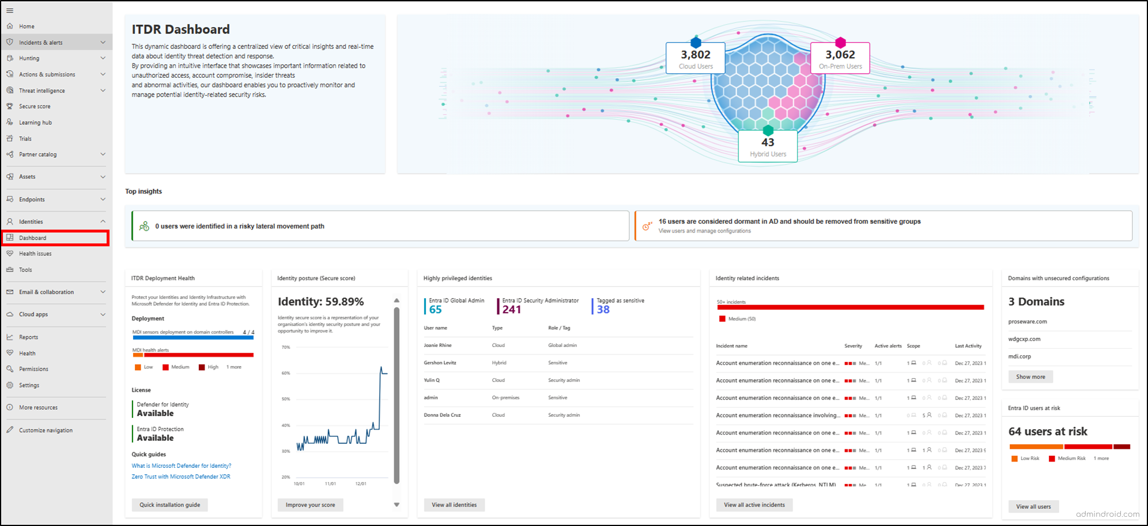Click the Secure score trophy icon
Screen dimensions: 1148x526
(10, 106)
